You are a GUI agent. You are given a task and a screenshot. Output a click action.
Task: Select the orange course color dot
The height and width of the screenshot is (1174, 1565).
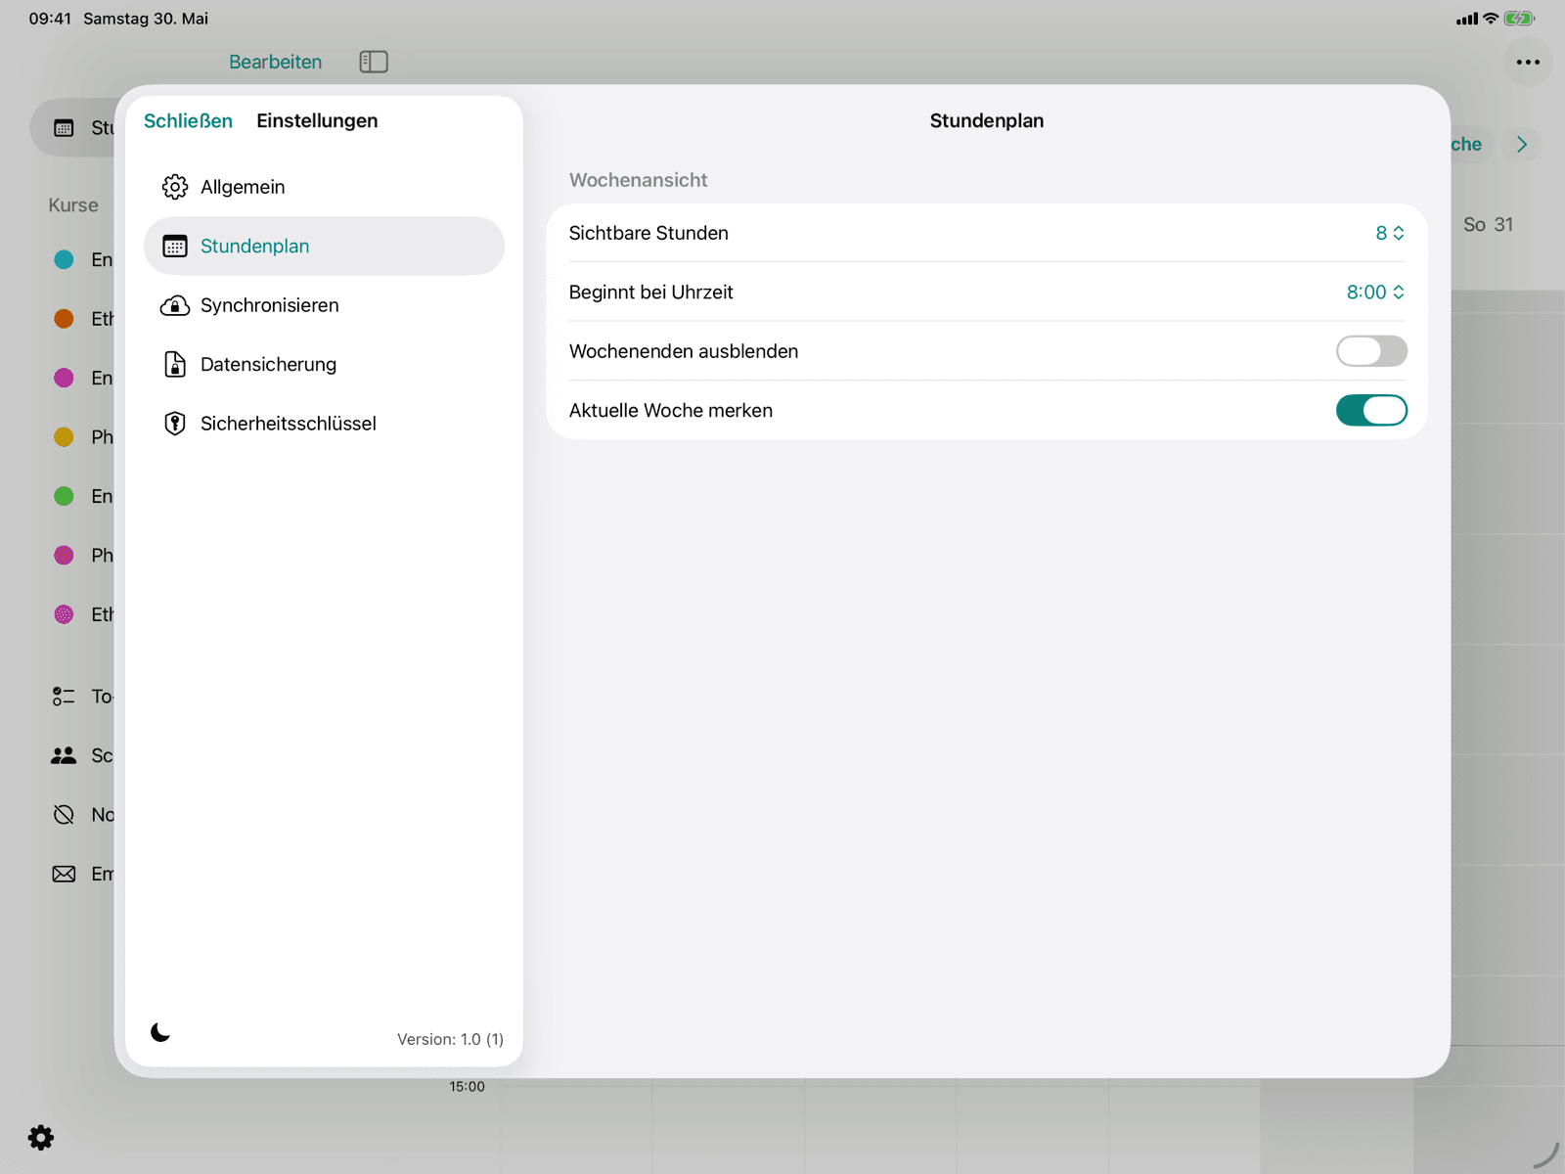click(x=64, y=319)
